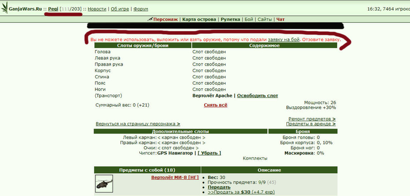Click the Голова slot row label
Image resolution: width=410 pixels, height=196 pixels.
pyautogui.click(x=102, y=52)
